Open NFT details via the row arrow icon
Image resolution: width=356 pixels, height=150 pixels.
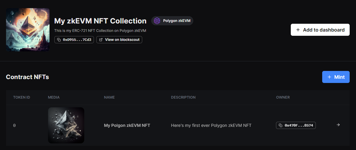pyautogui.click(x=338, y=125)
